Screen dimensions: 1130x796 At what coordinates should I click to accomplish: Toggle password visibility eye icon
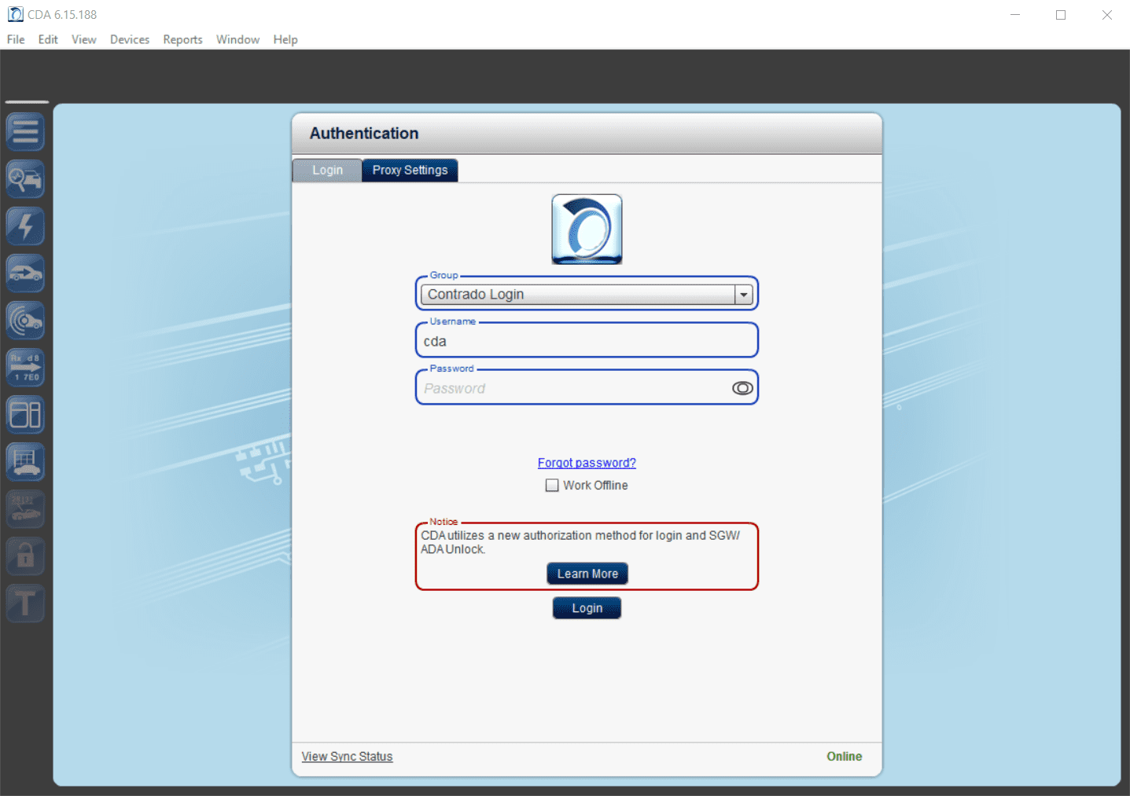coord(742,388)
